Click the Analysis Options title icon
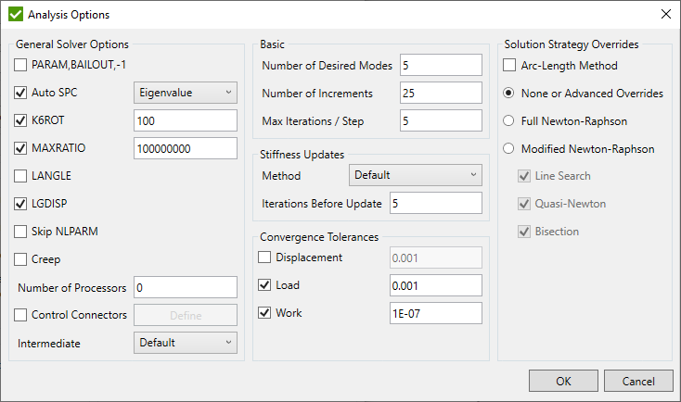The width and height of the screenshot is (681, 402). (15, 15)
